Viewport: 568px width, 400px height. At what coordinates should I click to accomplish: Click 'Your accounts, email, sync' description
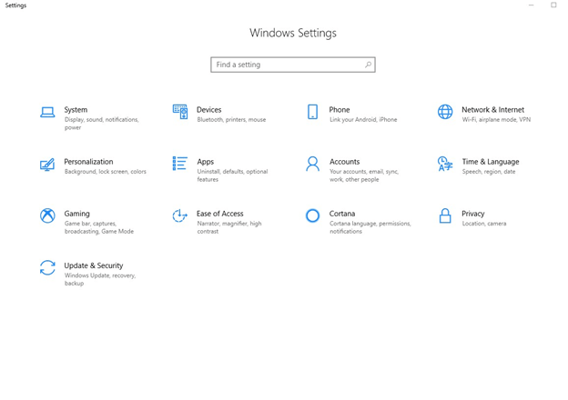tap(364, 175)
